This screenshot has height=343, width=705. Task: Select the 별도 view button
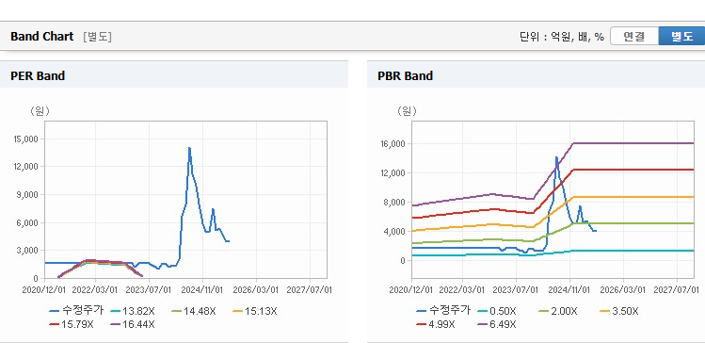[681, 37]
